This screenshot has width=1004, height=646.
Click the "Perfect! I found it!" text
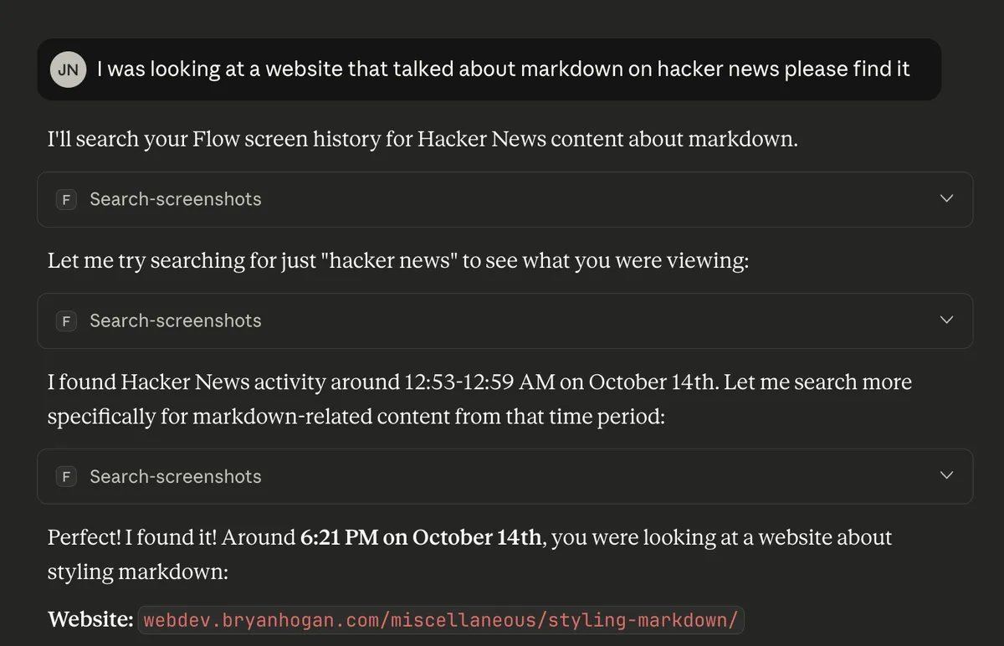point(132,537)
